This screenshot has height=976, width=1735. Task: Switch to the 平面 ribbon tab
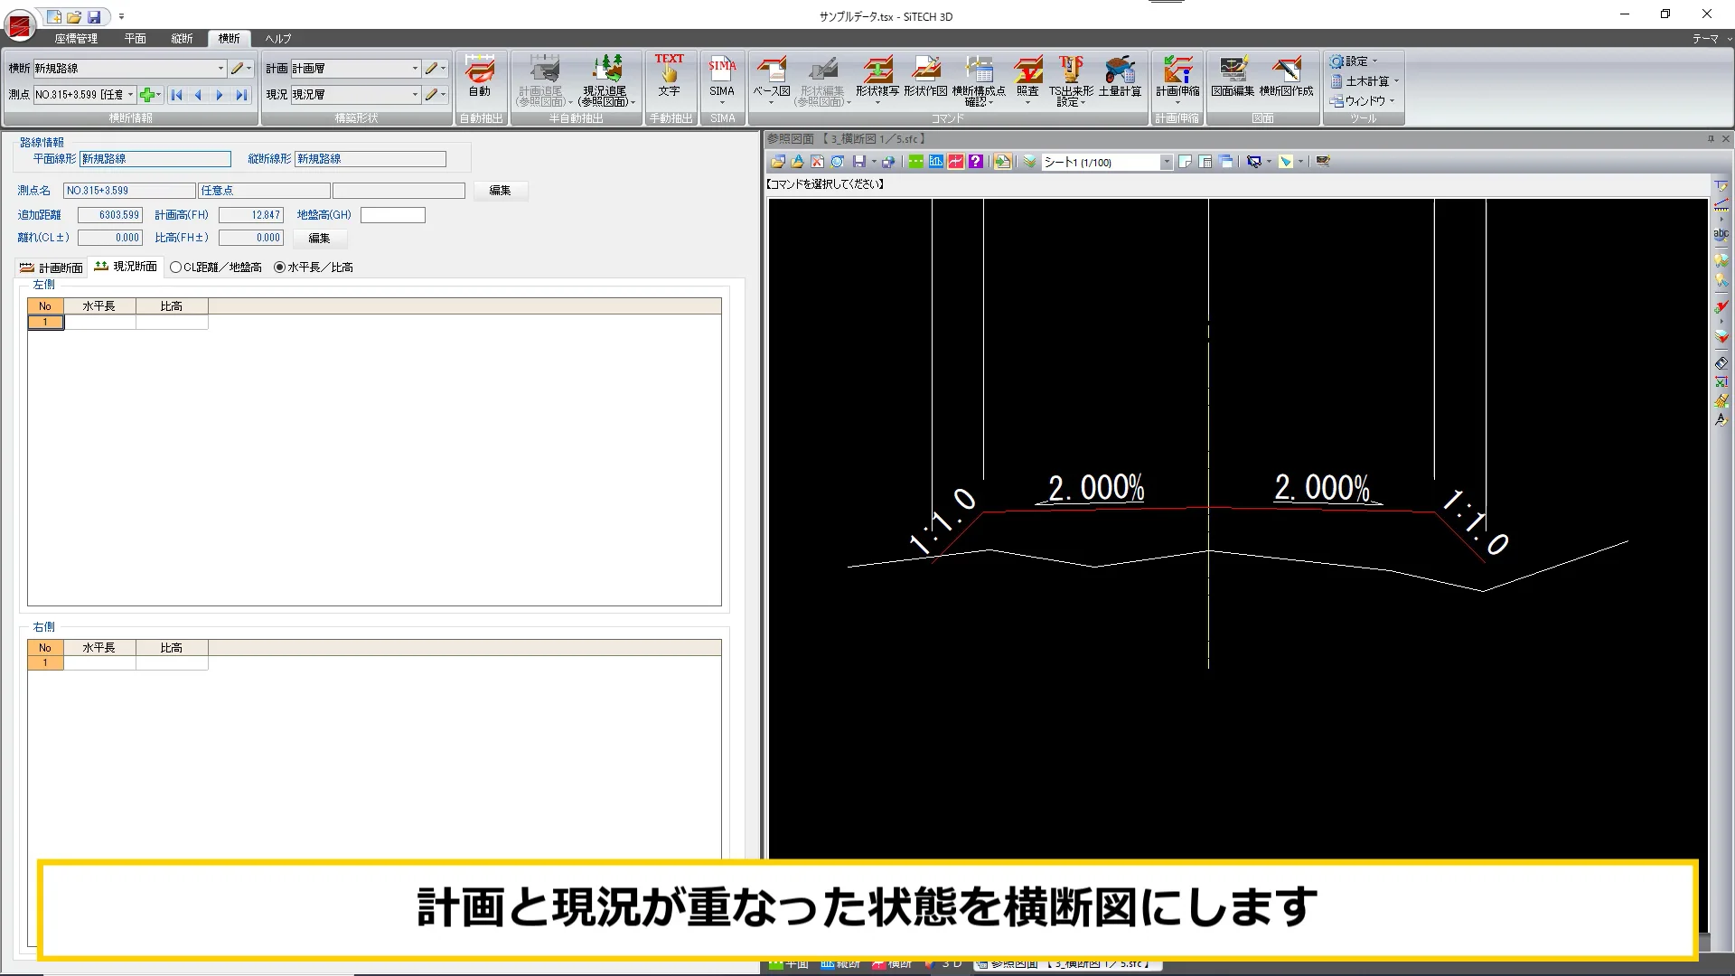(x=135, y=39)
